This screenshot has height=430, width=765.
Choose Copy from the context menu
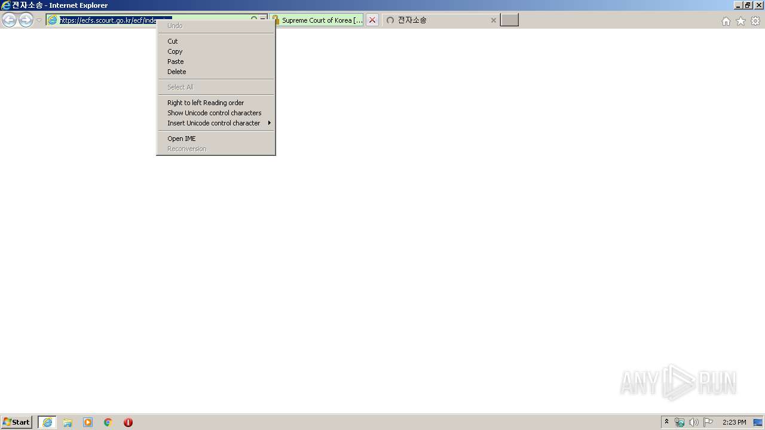[216, 51]
